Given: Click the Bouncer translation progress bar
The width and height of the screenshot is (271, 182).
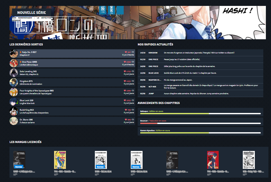Looking at the screenshot, I should pyautogui.click(x=200, y=123).
